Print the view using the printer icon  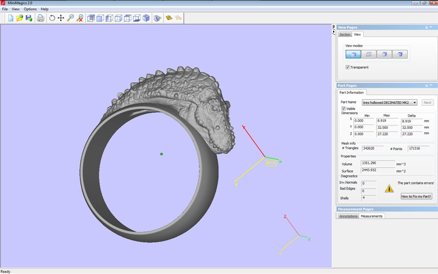(x=41, y=18)
